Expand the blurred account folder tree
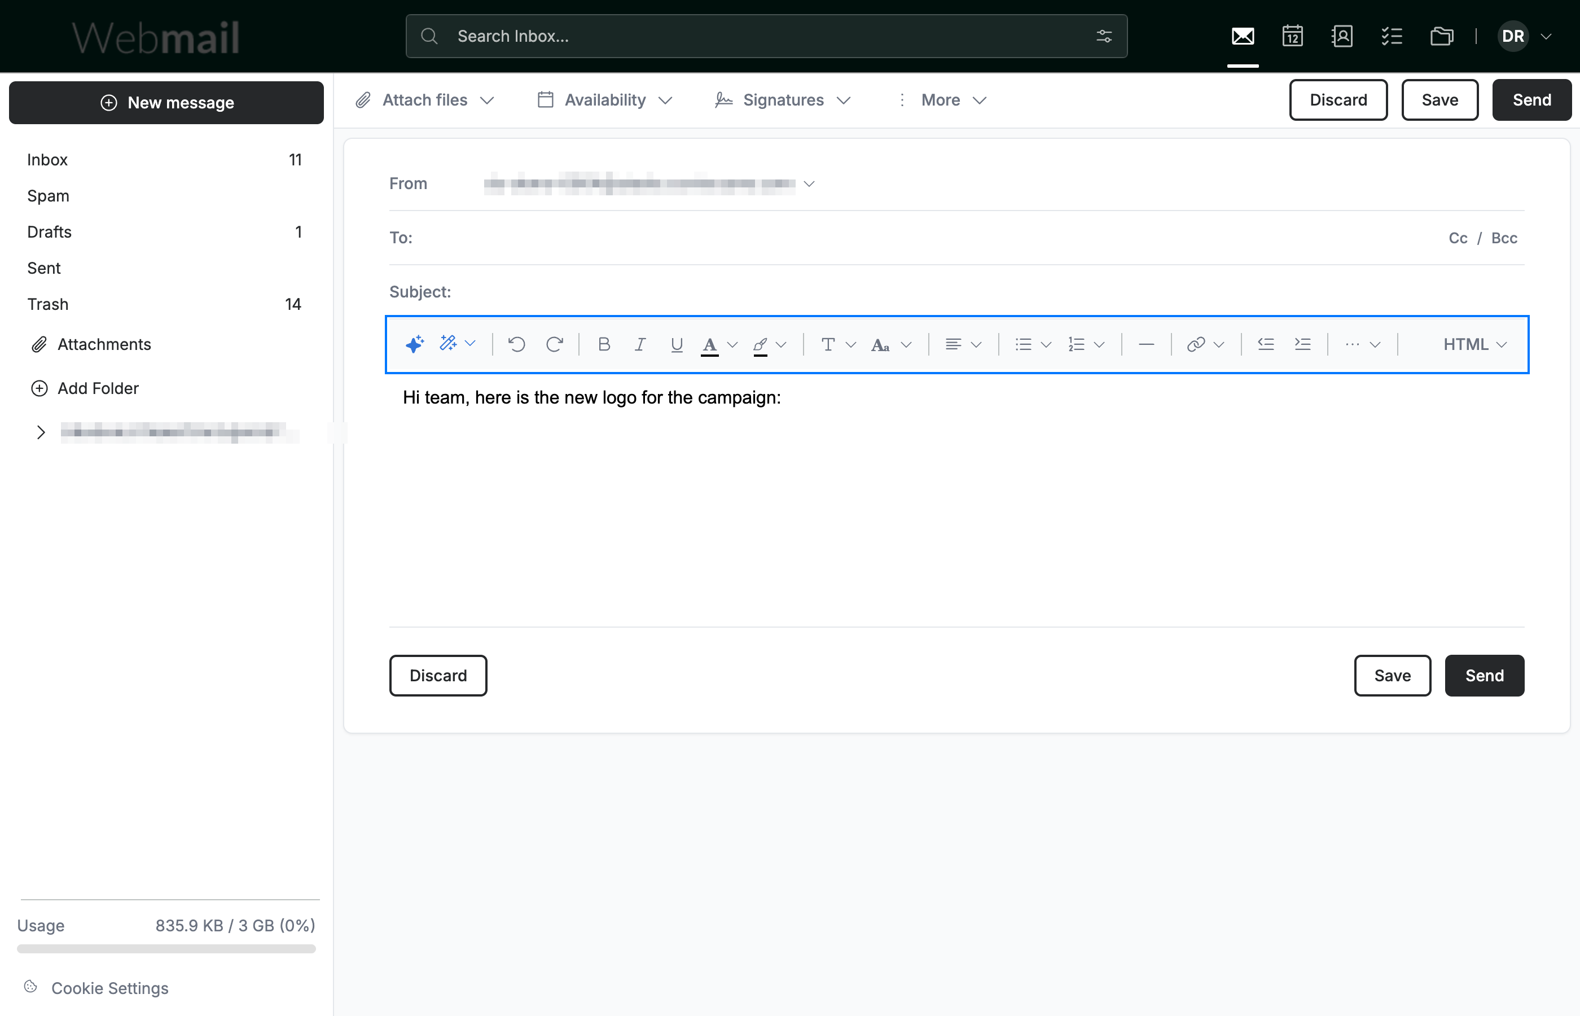This screenshot has width=1580, height=1016. click(41, 432)
